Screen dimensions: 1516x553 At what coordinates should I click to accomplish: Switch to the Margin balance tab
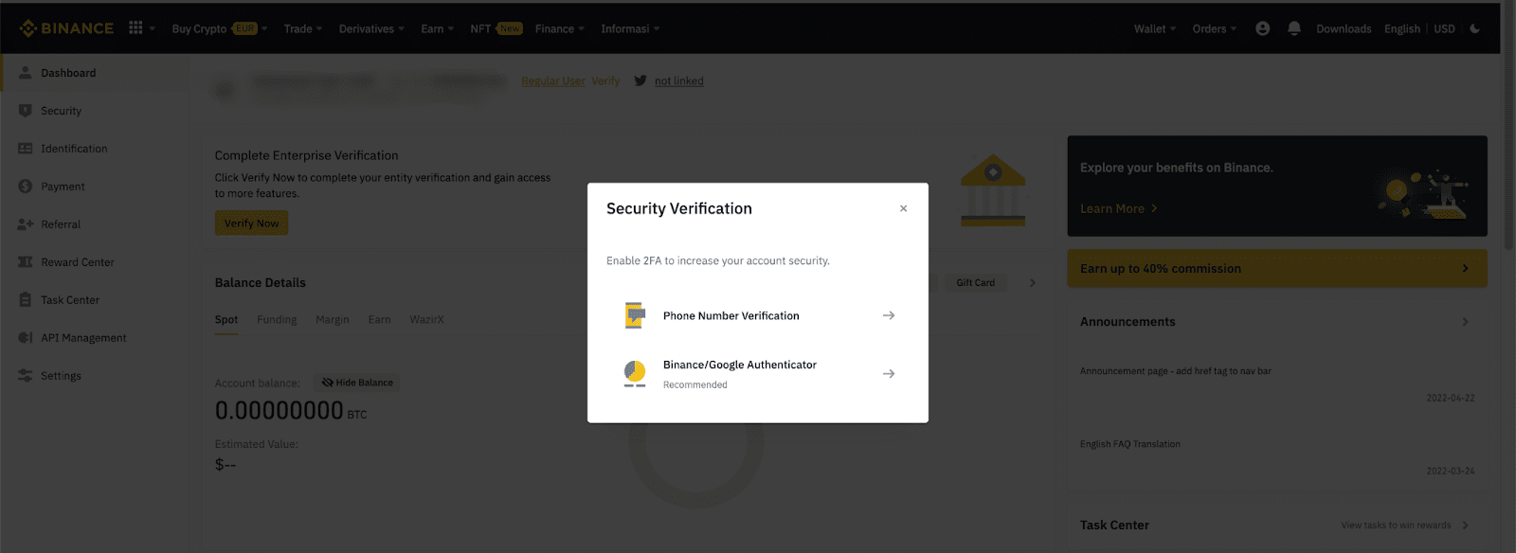tap(333, 320)
